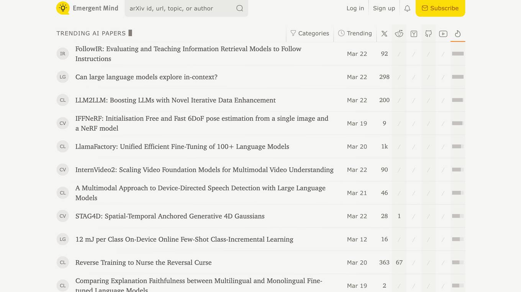Click CL badge beside Comparing Explanation Faithfulness paper
This screenshot has width=521, height=292.
tap(63, 286)
